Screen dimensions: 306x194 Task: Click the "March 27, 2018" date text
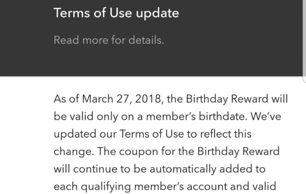click(x=122, y=99)
